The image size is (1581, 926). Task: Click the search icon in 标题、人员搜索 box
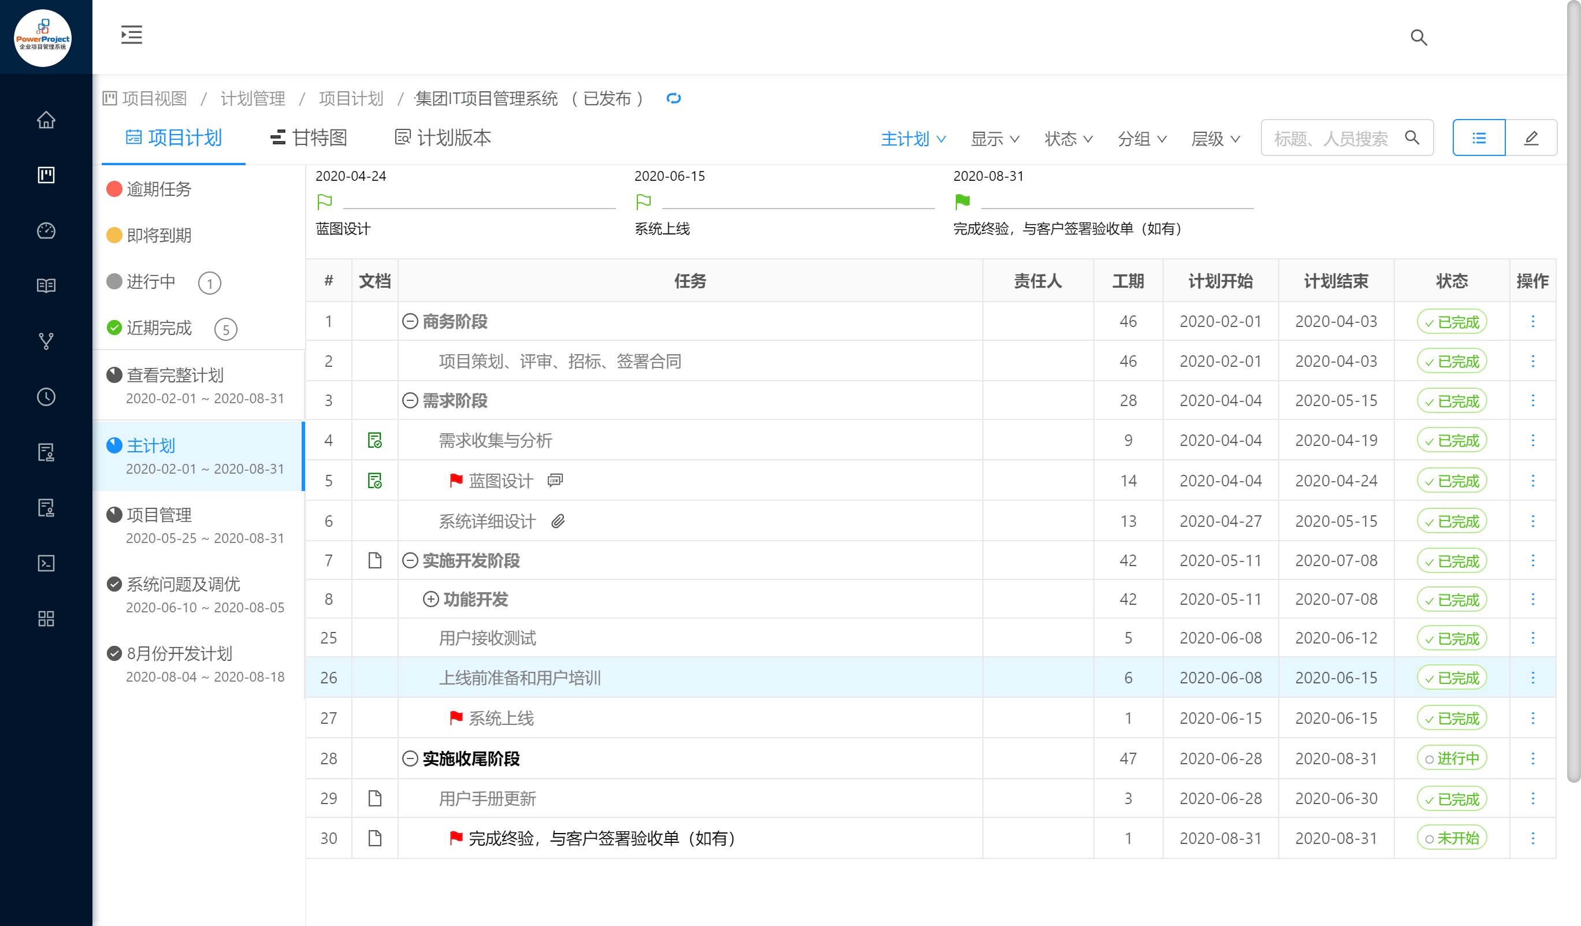point(1412,137)
